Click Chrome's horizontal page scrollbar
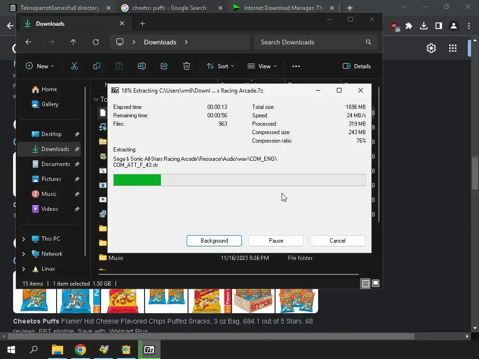Screen dimensions: 479x359 (x=211, y=337)
